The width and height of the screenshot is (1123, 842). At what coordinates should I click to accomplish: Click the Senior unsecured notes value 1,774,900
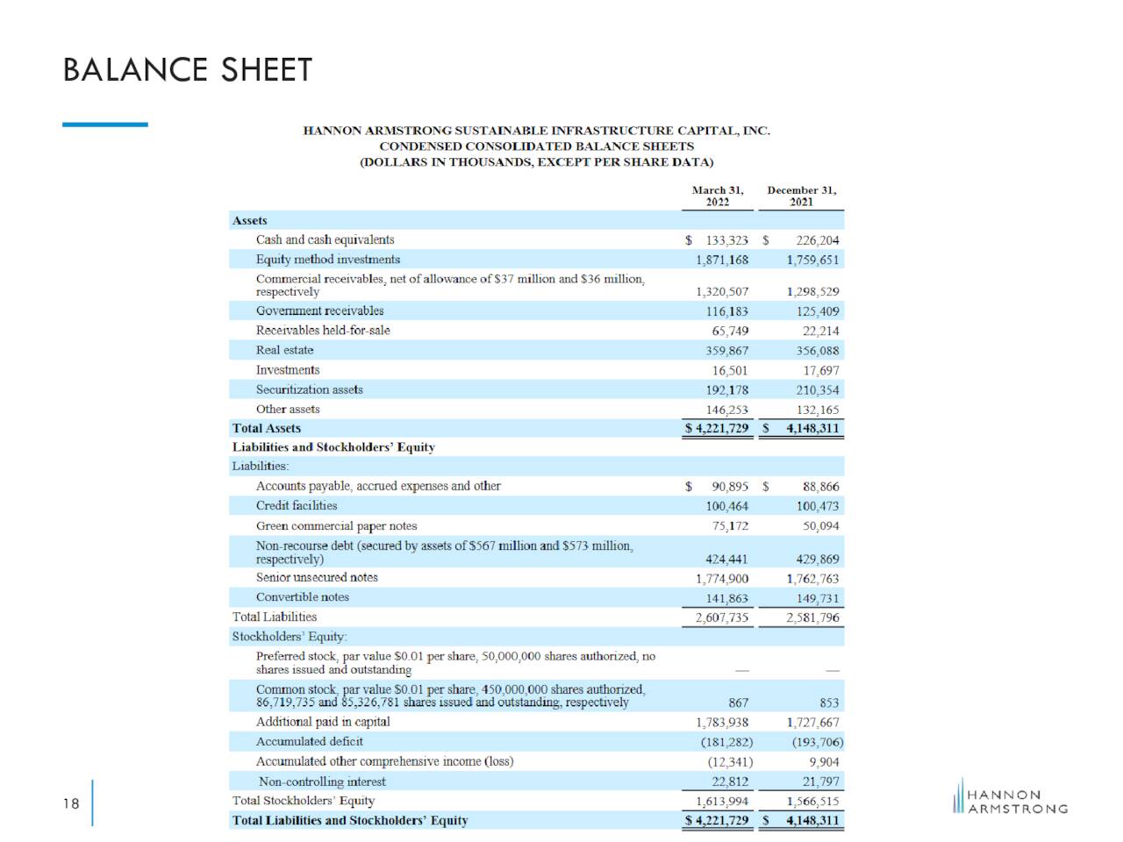[722, 579]
